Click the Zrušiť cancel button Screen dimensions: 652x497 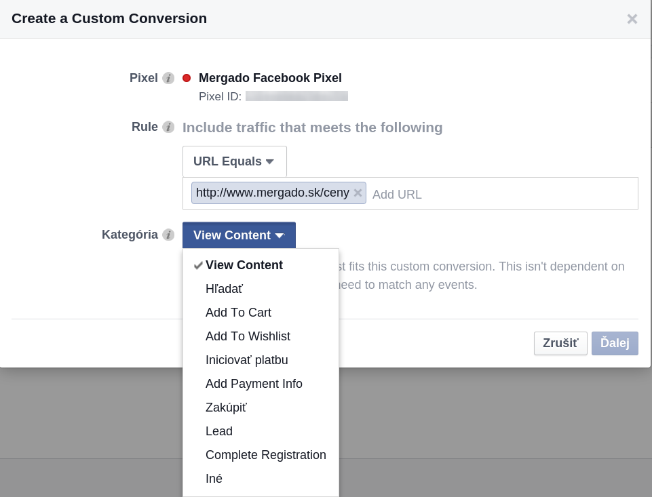560,343
